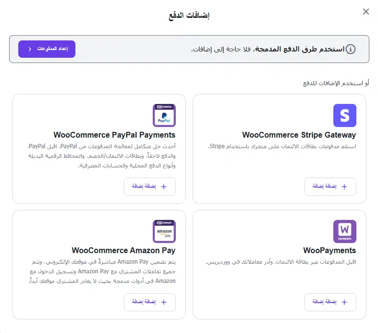Image resolution: width=378 pixels, height=333 pixels.
Task: Select the WooCommerce Amazon Pay title
Action: pos(123,250)
